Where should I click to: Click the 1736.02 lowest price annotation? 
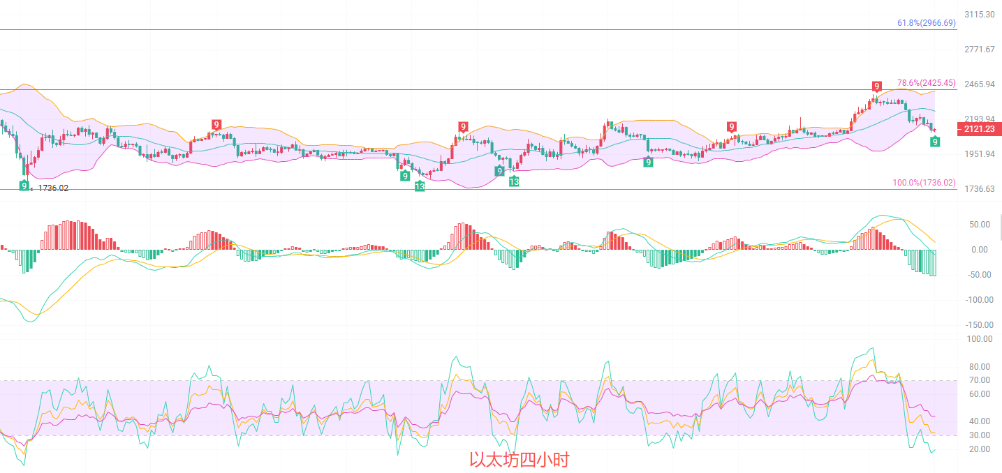coord(53,188)
